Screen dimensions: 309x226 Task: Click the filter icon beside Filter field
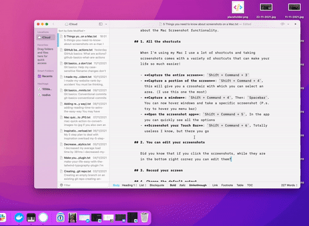pos(61,185)
